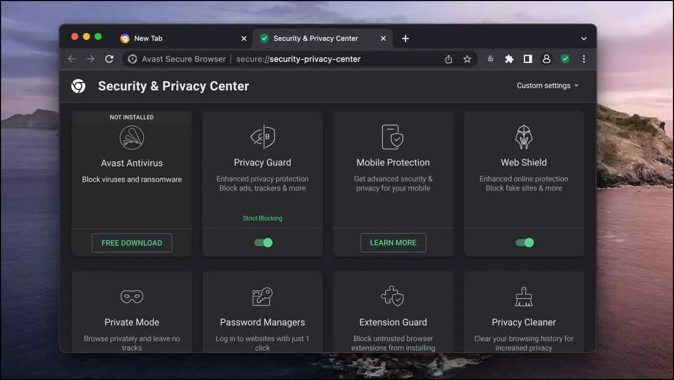Toggle the Privacy Guard switch
The height and width of the screenshot is (380, 674).
pos(263,242)
